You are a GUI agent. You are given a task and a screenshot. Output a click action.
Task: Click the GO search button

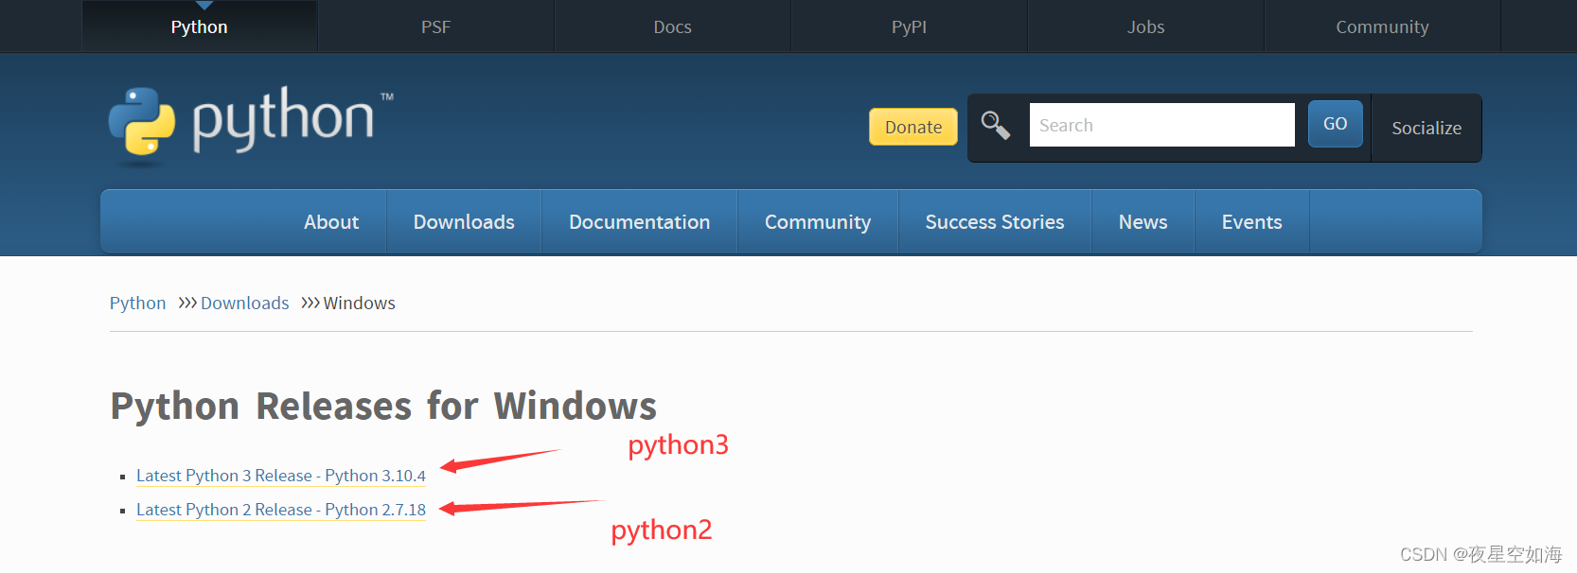coord(1335,124)
